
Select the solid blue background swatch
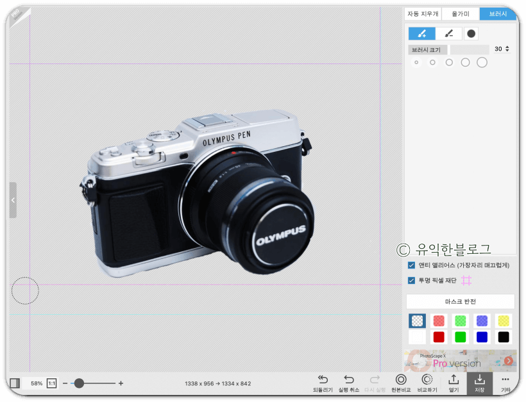pyautogui.click(x=482, y=337)
